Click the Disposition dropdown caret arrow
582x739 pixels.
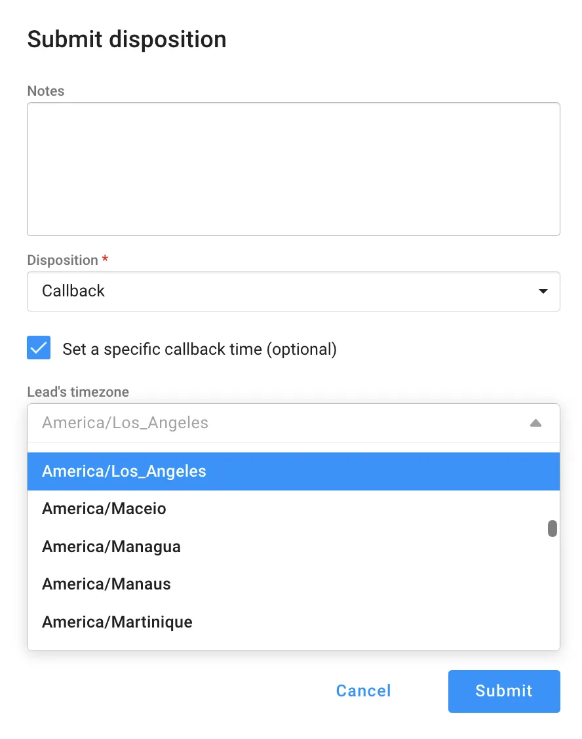pyautogui.click(x=543, y=291)
